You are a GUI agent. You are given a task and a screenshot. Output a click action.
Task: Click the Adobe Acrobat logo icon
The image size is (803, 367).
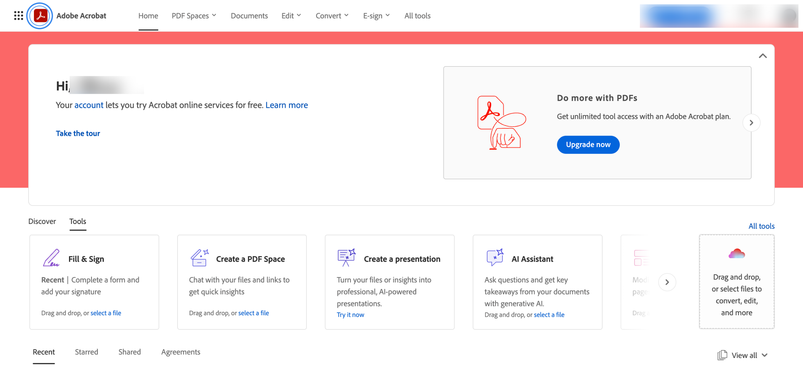point(40,15)
